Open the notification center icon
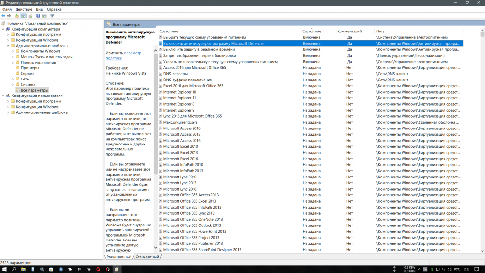This screenshot has width=485, height=273. (x=477, y=269)
